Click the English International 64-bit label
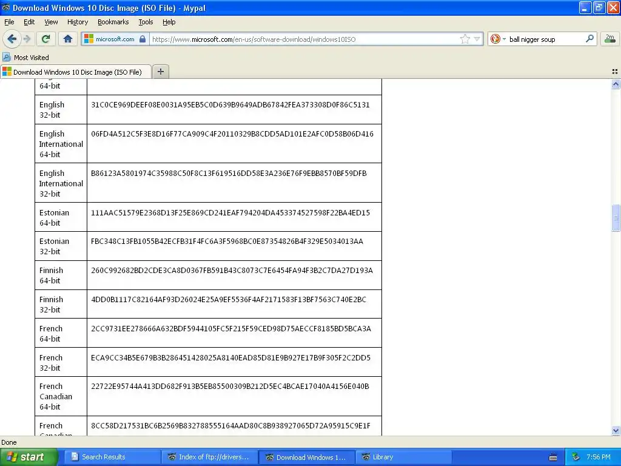This screenshot has width=621, height=466. pos(61,144)
